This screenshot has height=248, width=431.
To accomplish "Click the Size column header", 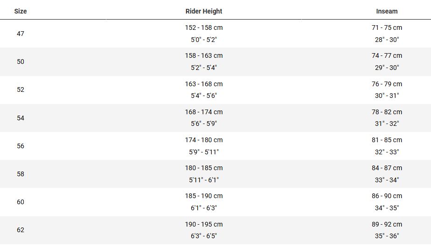I will (x=21, y=11).
